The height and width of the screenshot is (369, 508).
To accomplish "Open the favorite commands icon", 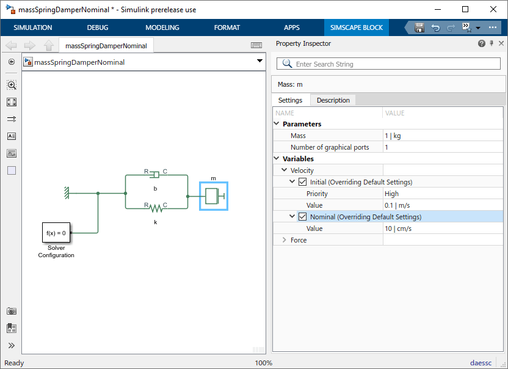I will (467, 27).
